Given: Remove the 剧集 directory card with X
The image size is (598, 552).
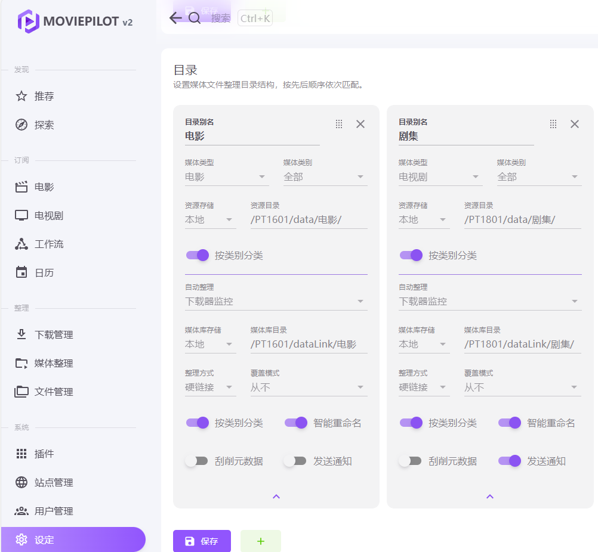Looking at the screenshot, I should [x=574, y=124].
